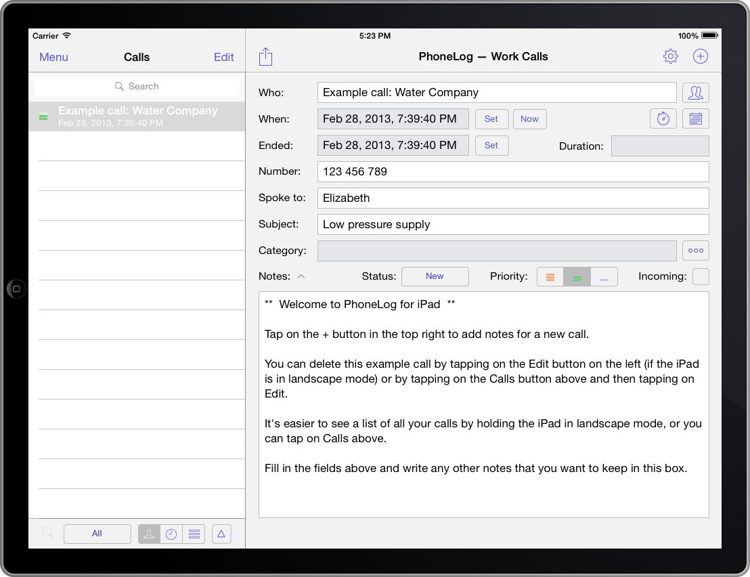
Task: Tap the share/export icon
Action: (265, 56)
